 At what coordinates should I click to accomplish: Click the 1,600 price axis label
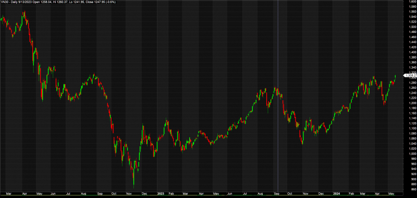click(x=413, y=2)
